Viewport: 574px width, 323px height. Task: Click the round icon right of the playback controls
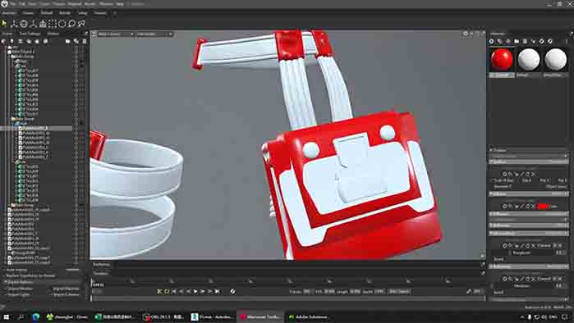click(232, 291)
